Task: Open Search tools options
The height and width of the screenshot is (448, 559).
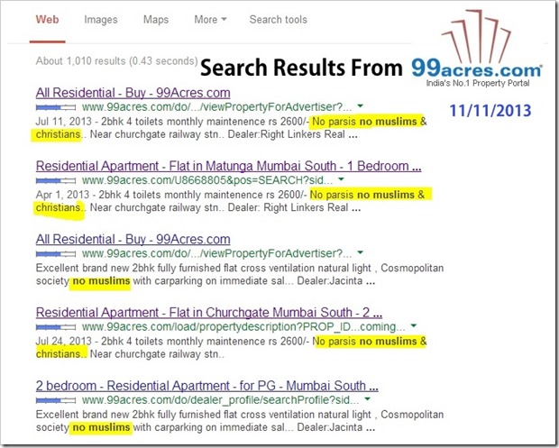Action: 279,19
